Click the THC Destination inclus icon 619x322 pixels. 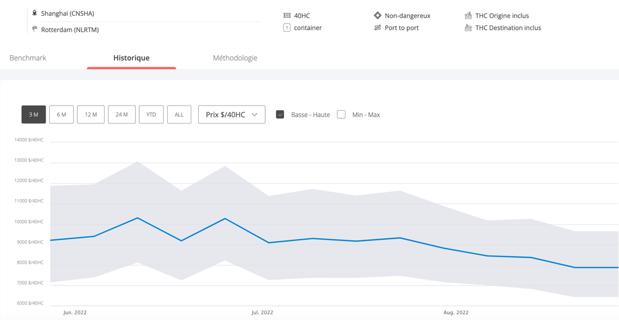[x=468, y=27]
